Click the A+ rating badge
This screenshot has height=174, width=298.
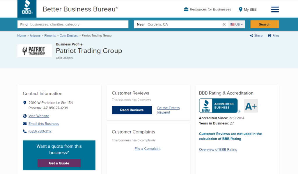click(x=251, y=106)
